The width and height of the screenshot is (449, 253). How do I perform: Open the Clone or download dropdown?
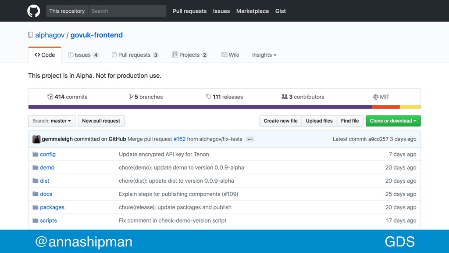click(393, 121)
